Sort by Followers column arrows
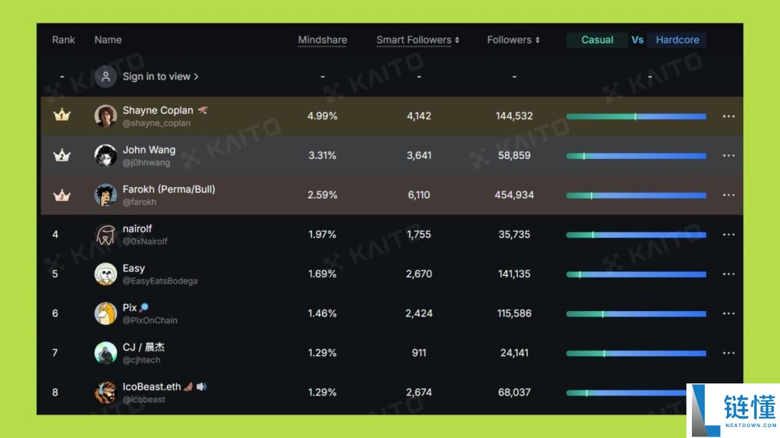The image size is (780, 438). pos(537,40)
